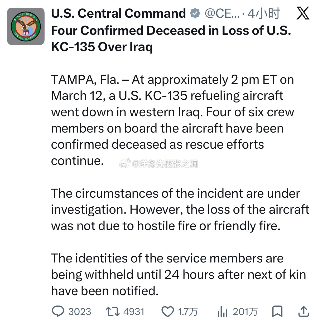This screenshot has width=318, height=326.
Task: Click the bold headline about the KC-135 loss
Action: [x=171, y=38]
